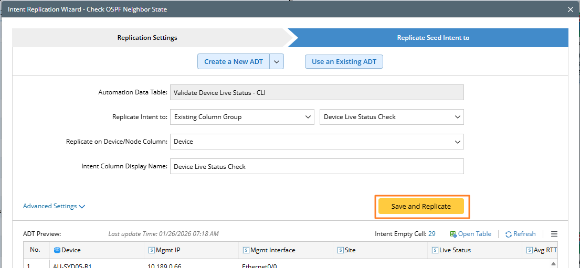580x268 pixels.
Task: Click the Mgmt IP column type icon
Action: point(152,250)
